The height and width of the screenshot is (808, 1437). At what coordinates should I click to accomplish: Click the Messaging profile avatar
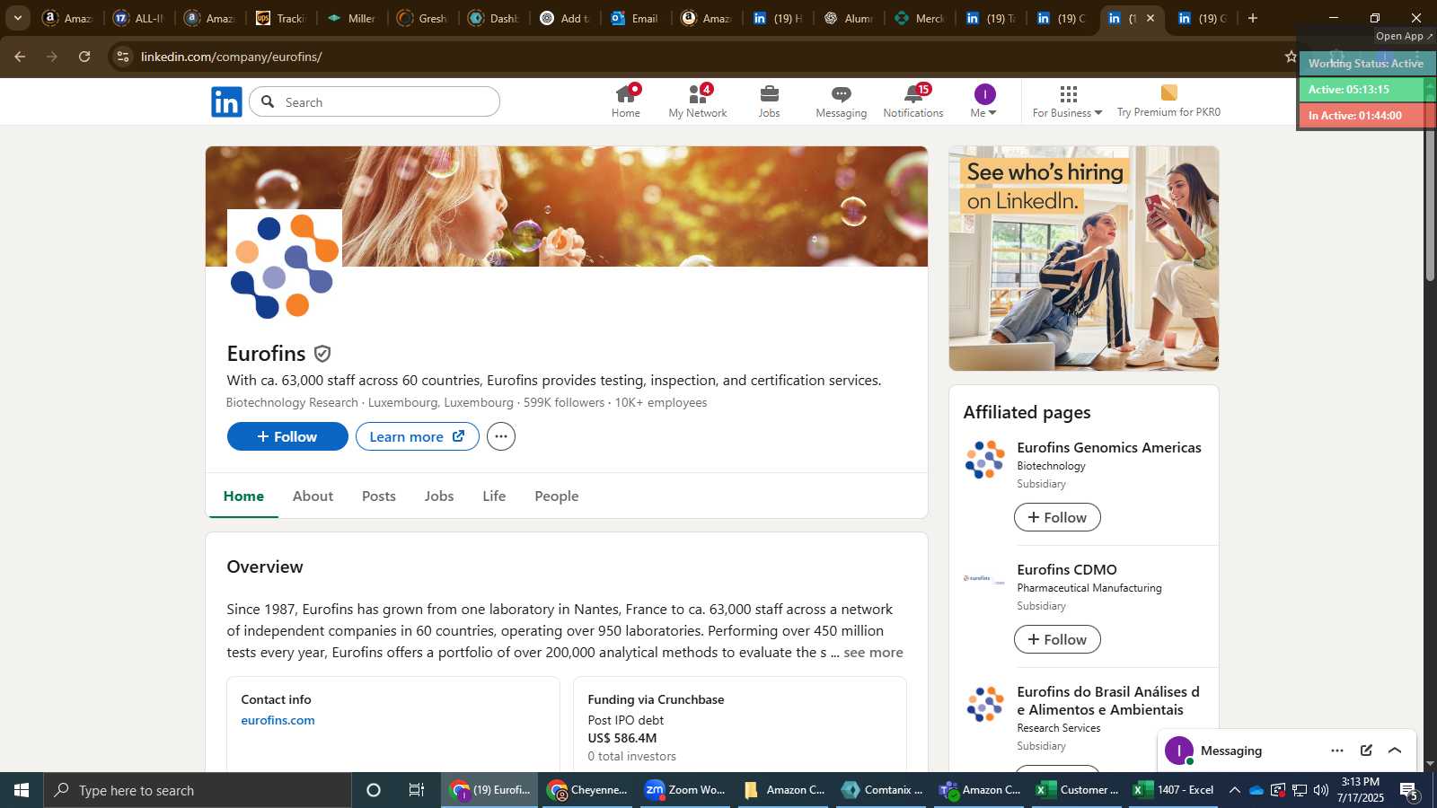click(x=1179, y=751)
